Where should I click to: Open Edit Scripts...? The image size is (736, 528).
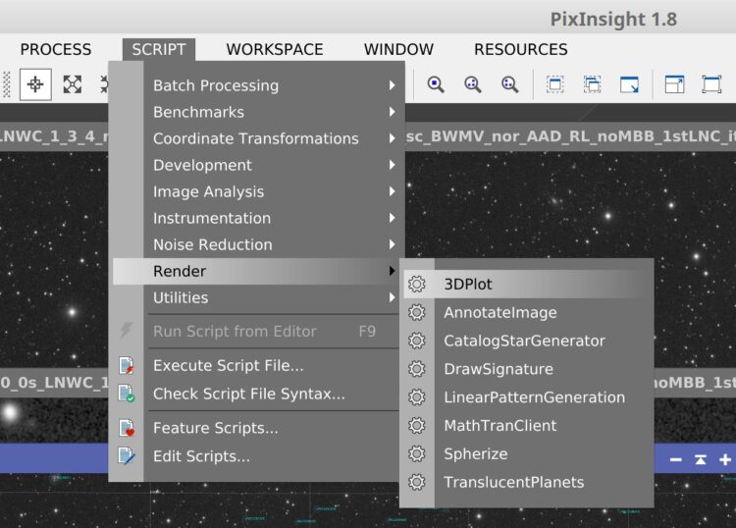click(256, 456)
